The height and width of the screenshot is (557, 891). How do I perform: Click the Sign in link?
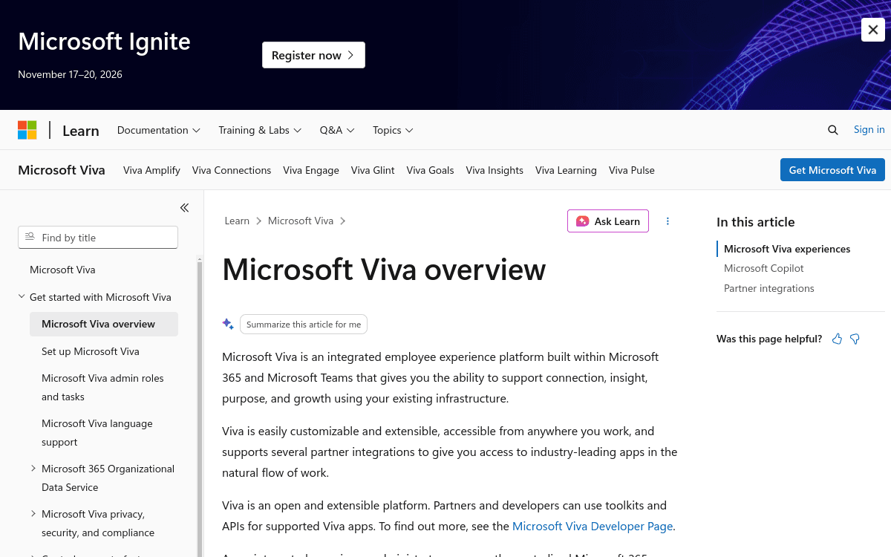click(869, 129)
